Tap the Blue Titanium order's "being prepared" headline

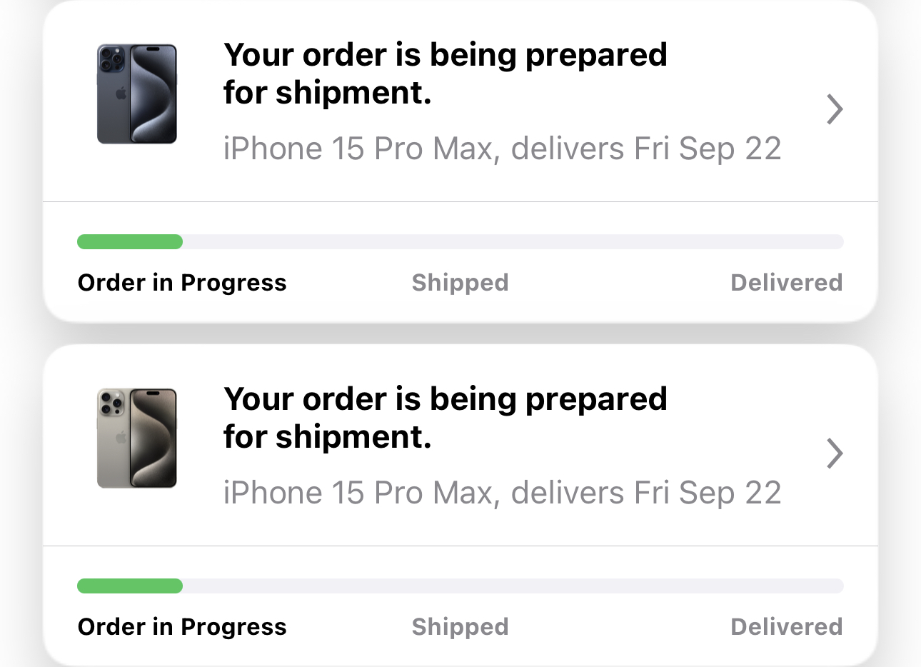(x=445, y=74)
